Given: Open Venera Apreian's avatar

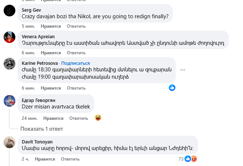Looking at the screenshot, I should click(x=9, y=37).
